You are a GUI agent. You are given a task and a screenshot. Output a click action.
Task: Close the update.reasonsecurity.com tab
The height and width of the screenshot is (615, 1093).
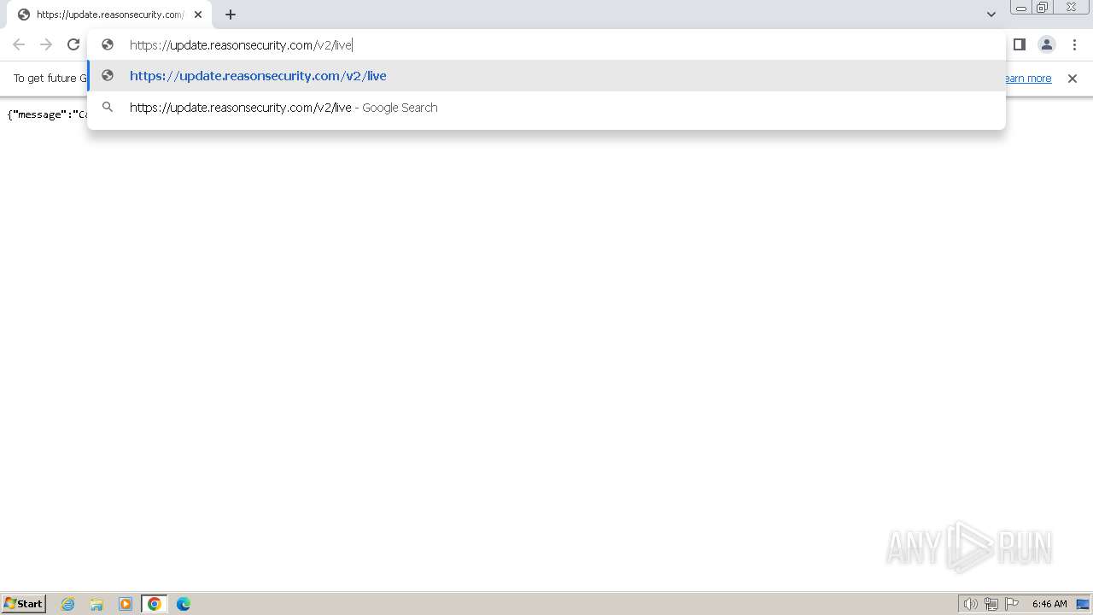(198, 15)
